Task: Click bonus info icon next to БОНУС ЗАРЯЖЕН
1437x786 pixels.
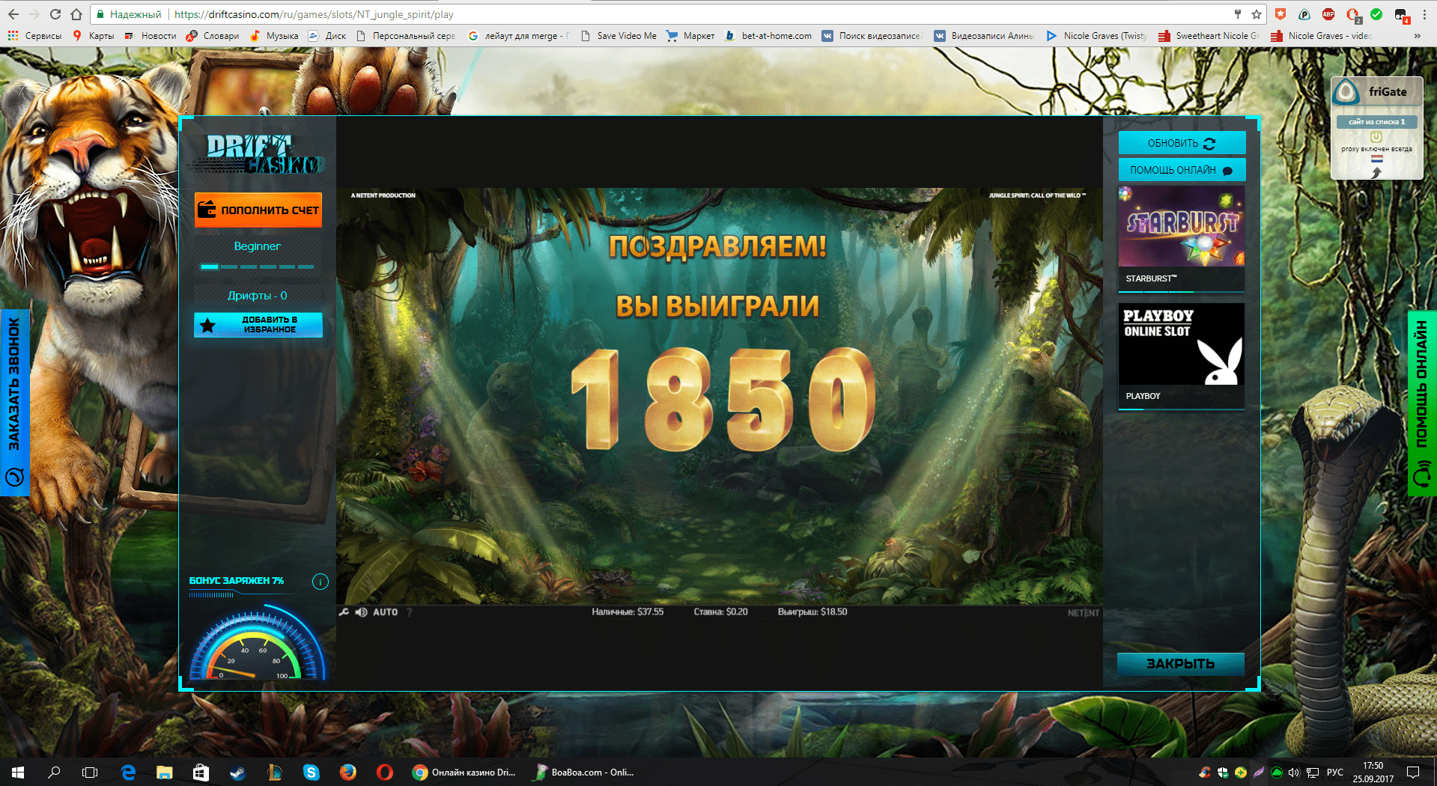Action: point(320,582)
